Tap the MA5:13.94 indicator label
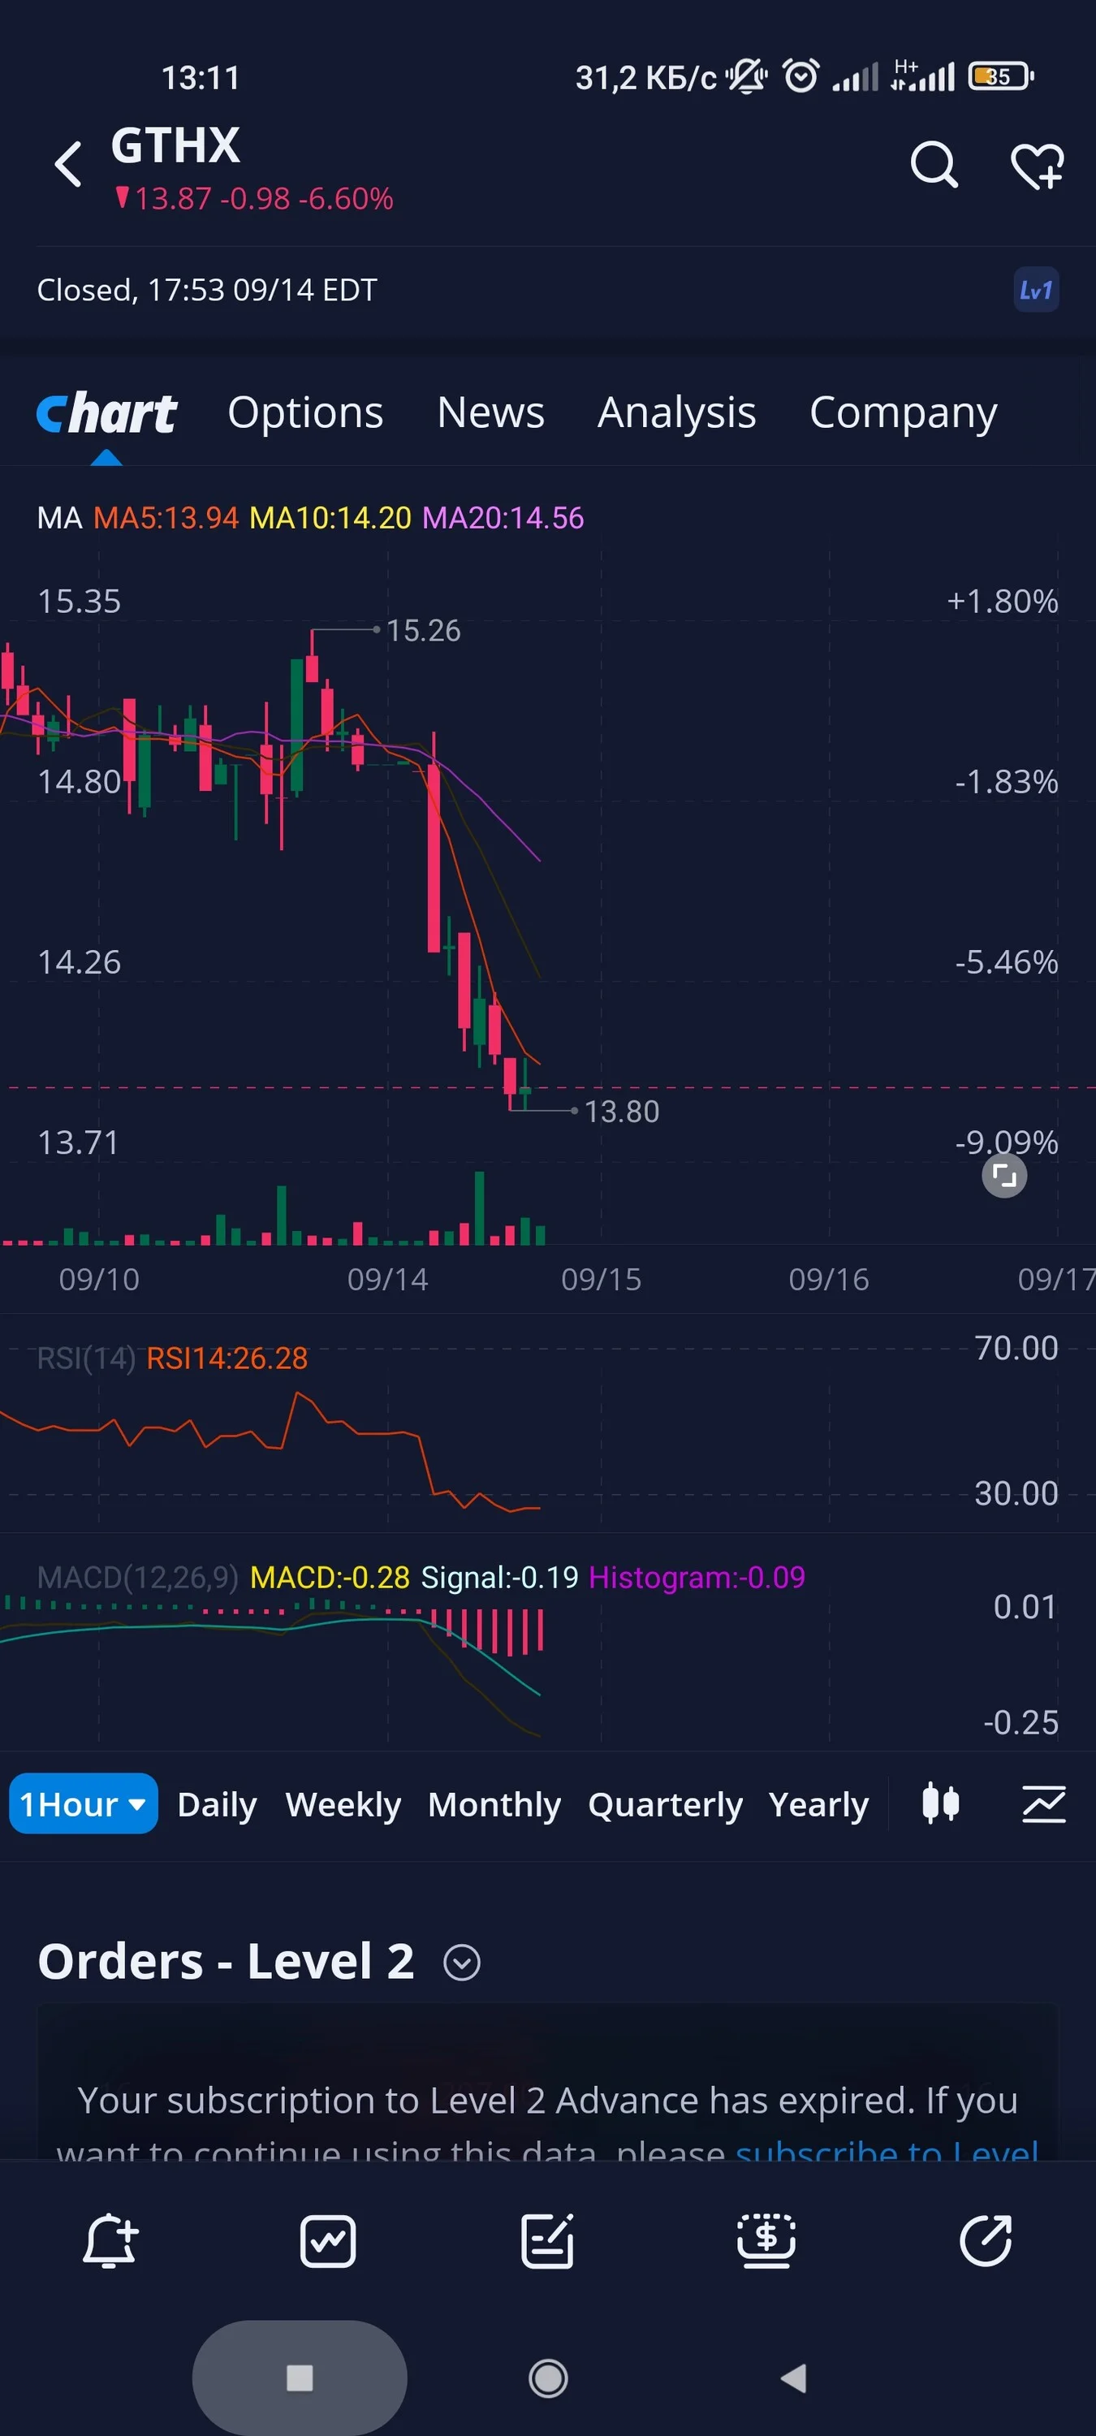This screenshot has height=2436, width=1096. tap(166, 518)
